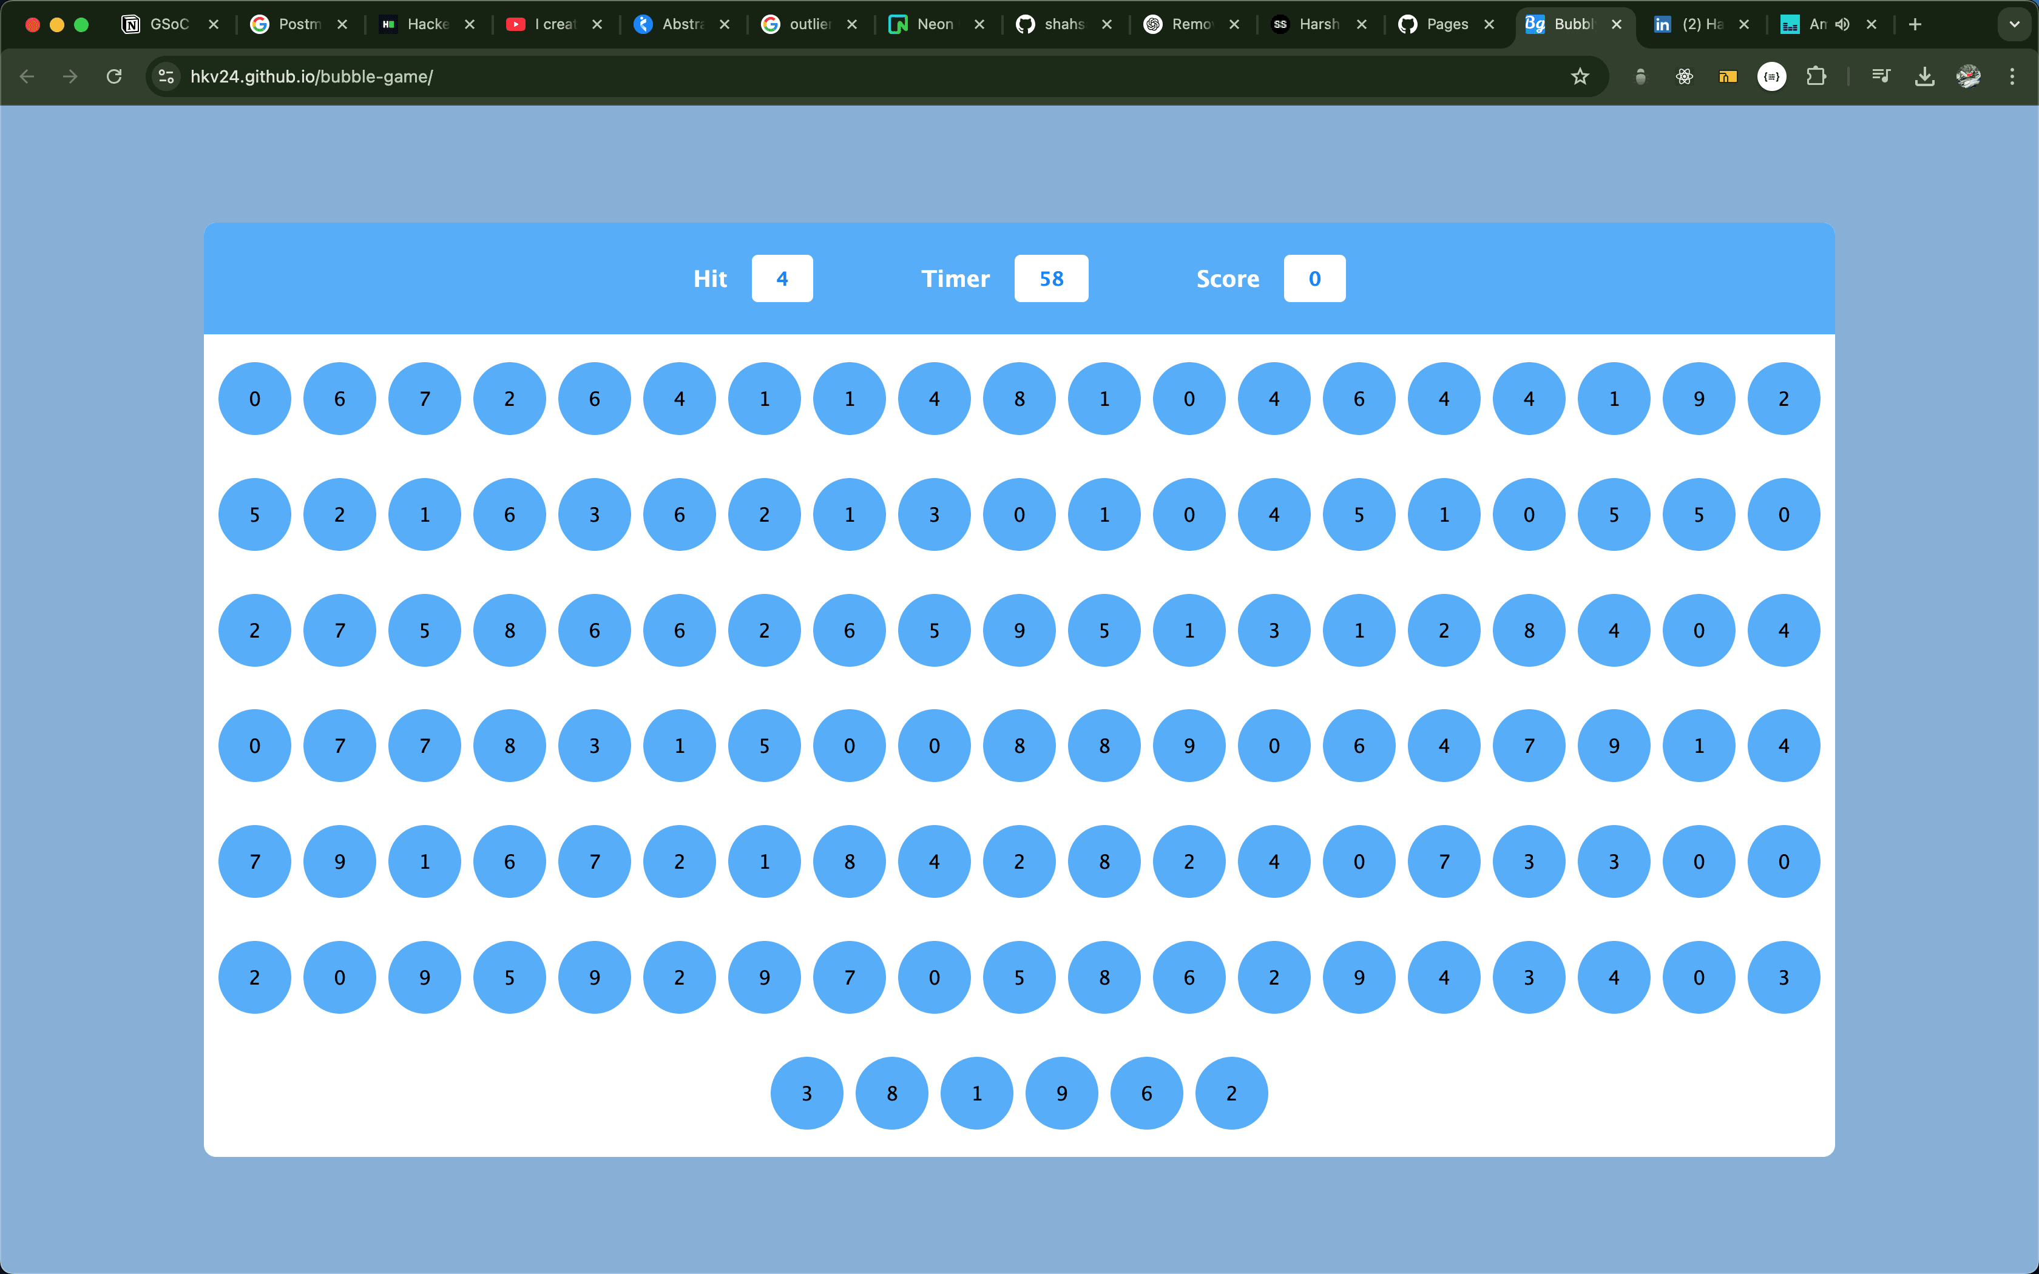Open a new tab with plus button
The height and width of the screenshot is (1274, 2039).
pos(1915,24)
